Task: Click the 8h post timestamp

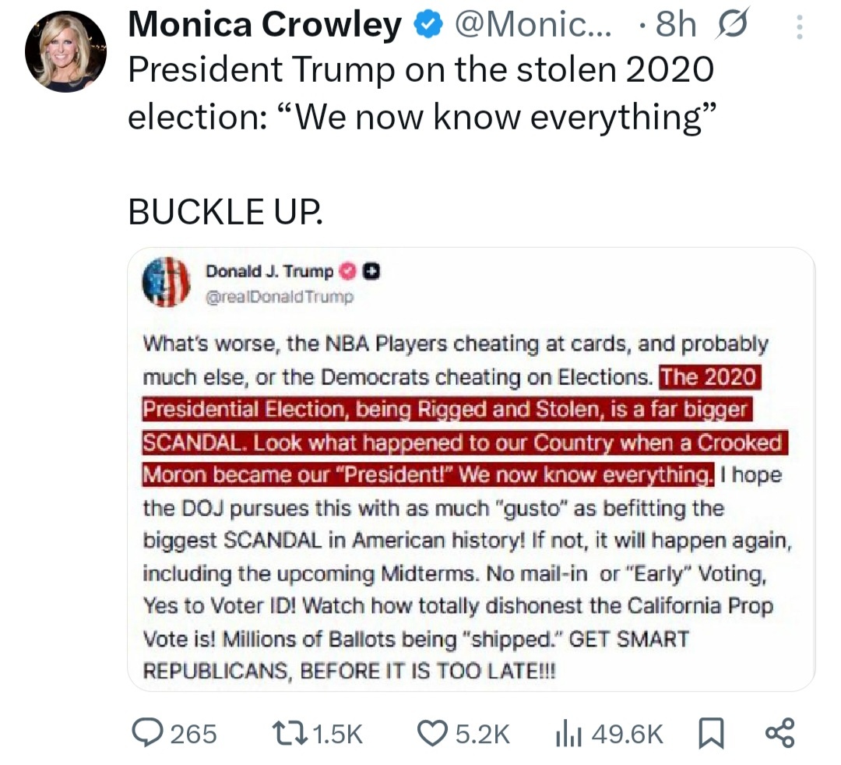Action: pyautogui.click(x=676, y=26)
